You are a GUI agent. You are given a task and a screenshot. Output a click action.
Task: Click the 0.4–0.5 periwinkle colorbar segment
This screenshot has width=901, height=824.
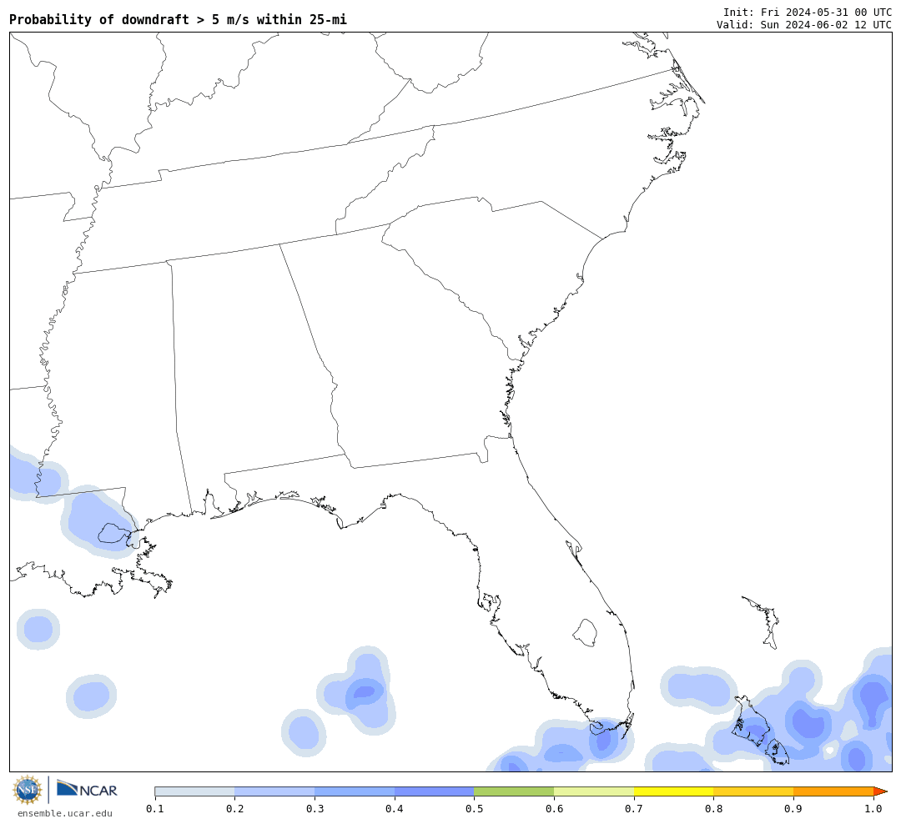pos(435,791)
